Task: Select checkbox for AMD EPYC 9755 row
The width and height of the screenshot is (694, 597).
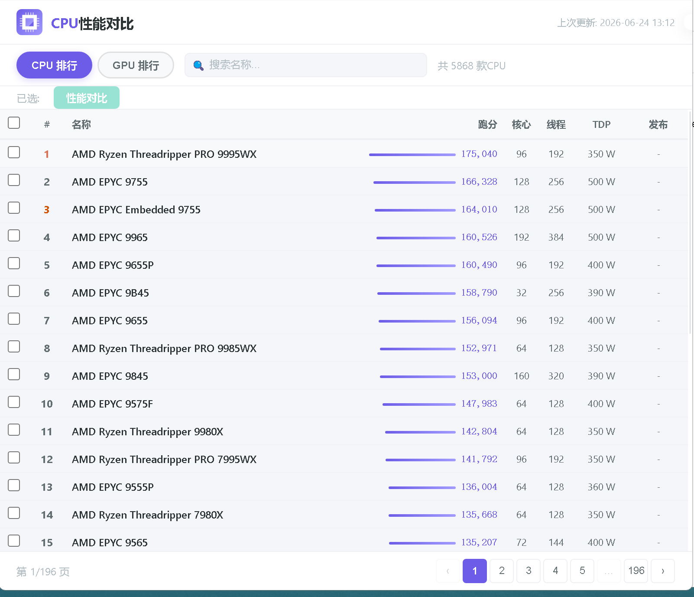Action: tap(14, 180)
